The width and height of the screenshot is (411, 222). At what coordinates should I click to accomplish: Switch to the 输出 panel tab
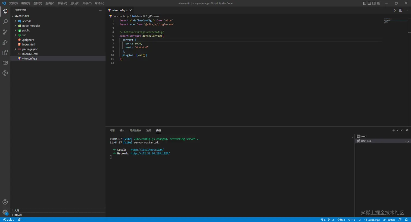(122, 130)
